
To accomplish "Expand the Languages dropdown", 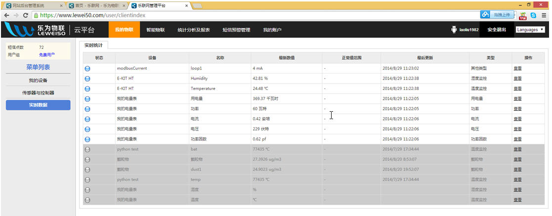I will coord(530,30).
